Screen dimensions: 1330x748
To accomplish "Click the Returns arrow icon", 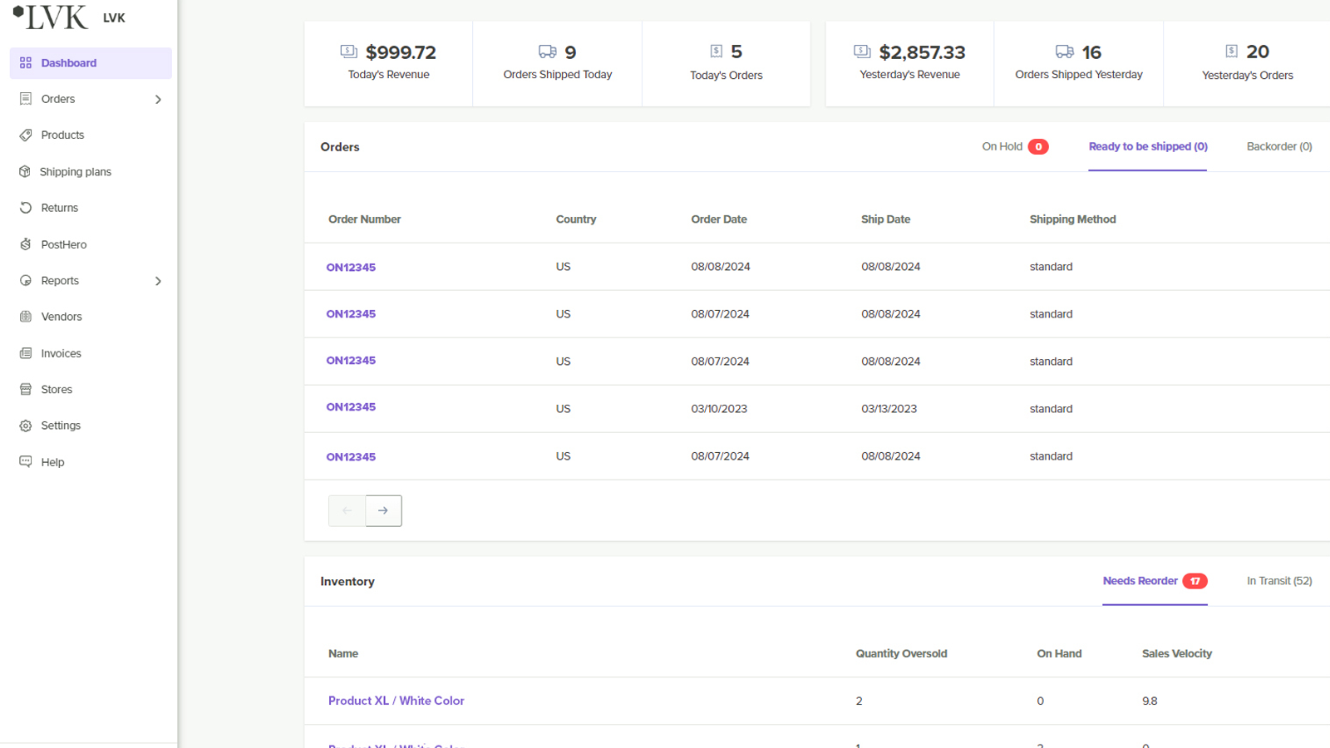I will (x=26, y=208).
